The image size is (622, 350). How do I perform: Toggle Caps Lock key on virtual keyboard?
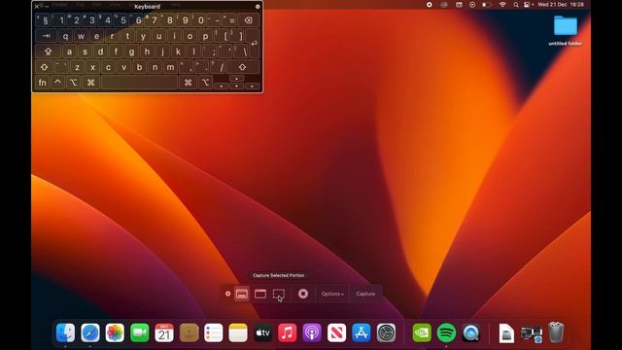click(48, 52)
